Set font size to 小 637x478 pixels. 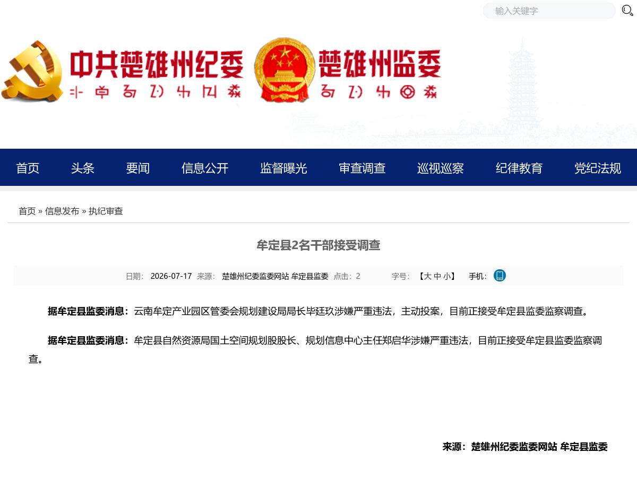[x=447, y=276]
